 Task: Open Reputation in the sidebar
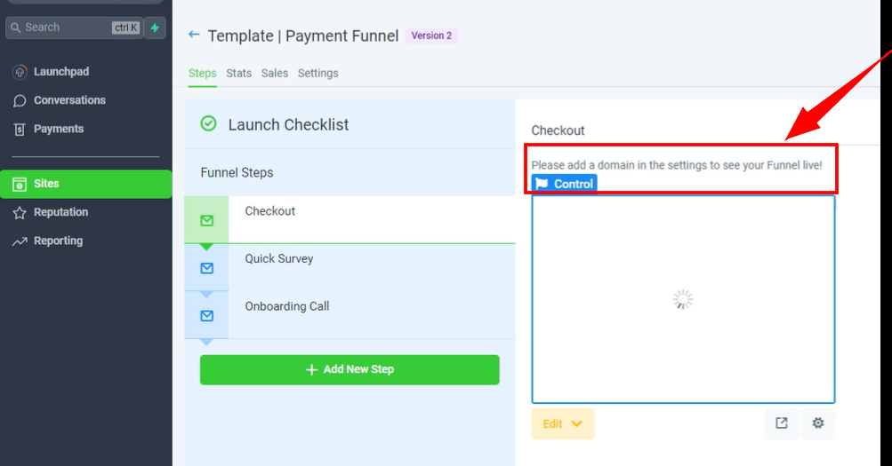pyautogui.click(x=60, y=212)
